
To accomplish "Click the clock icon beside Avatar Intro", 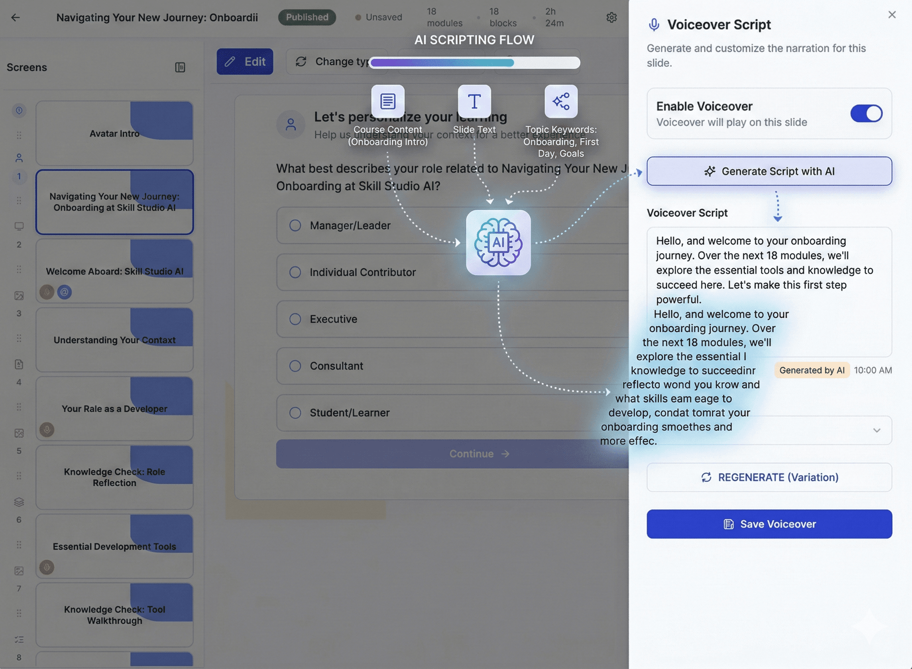I will pos(19,111).
